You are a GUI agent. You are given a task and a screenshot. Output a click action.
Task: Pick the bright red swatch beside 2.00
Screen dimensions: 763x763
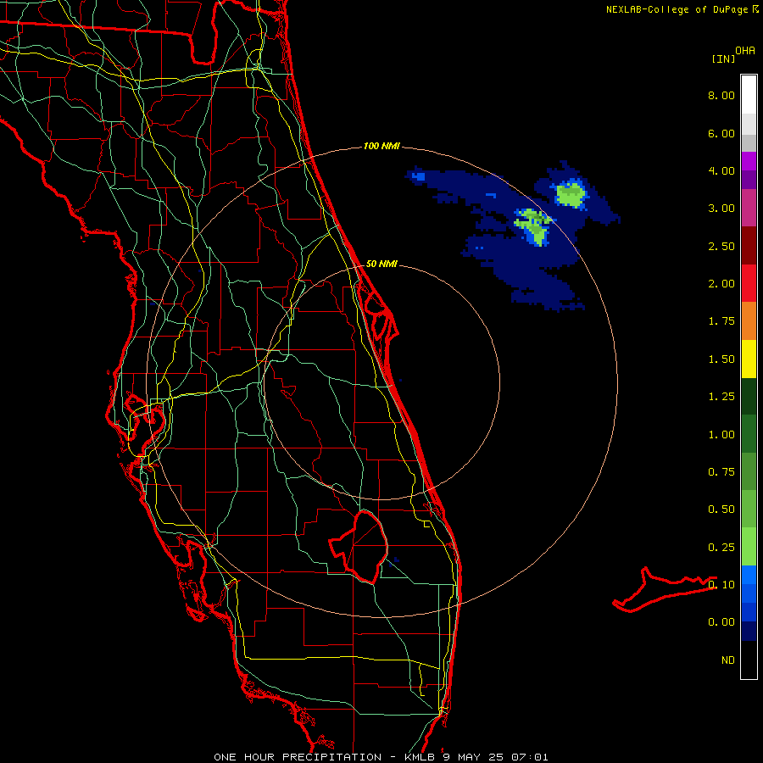tap(749, 283)
